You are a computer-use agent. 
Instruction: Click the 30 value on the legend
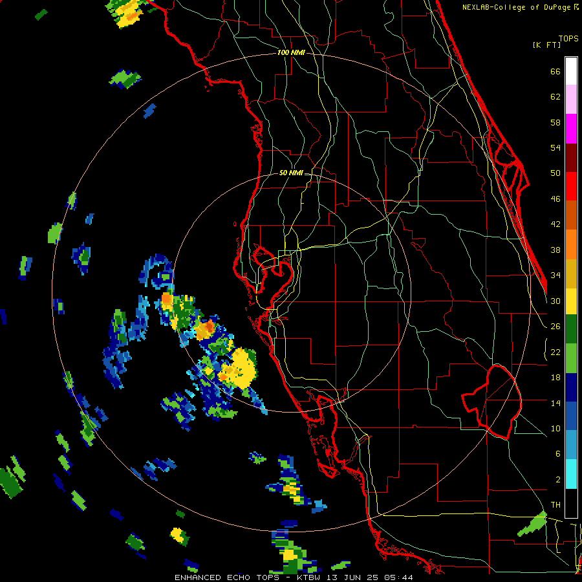(x=555, y=301)
